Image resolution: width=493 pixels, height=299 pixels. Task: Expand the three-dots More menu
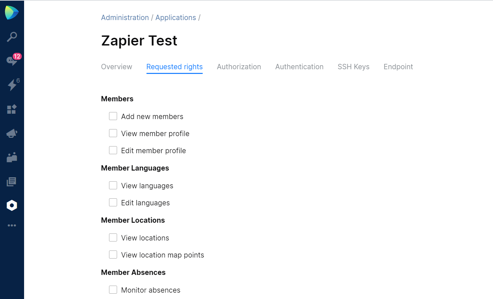[12, 225]
